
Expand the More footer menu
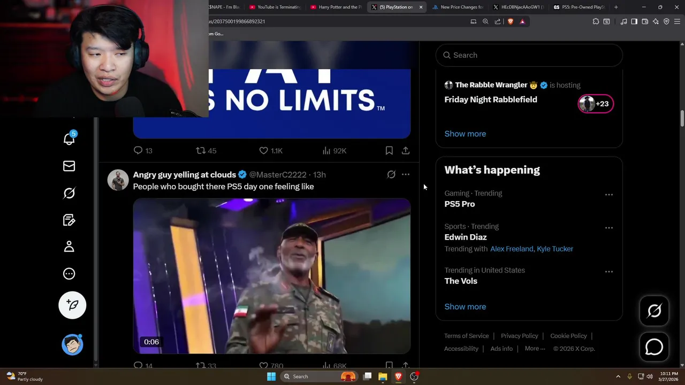point(535,349)
